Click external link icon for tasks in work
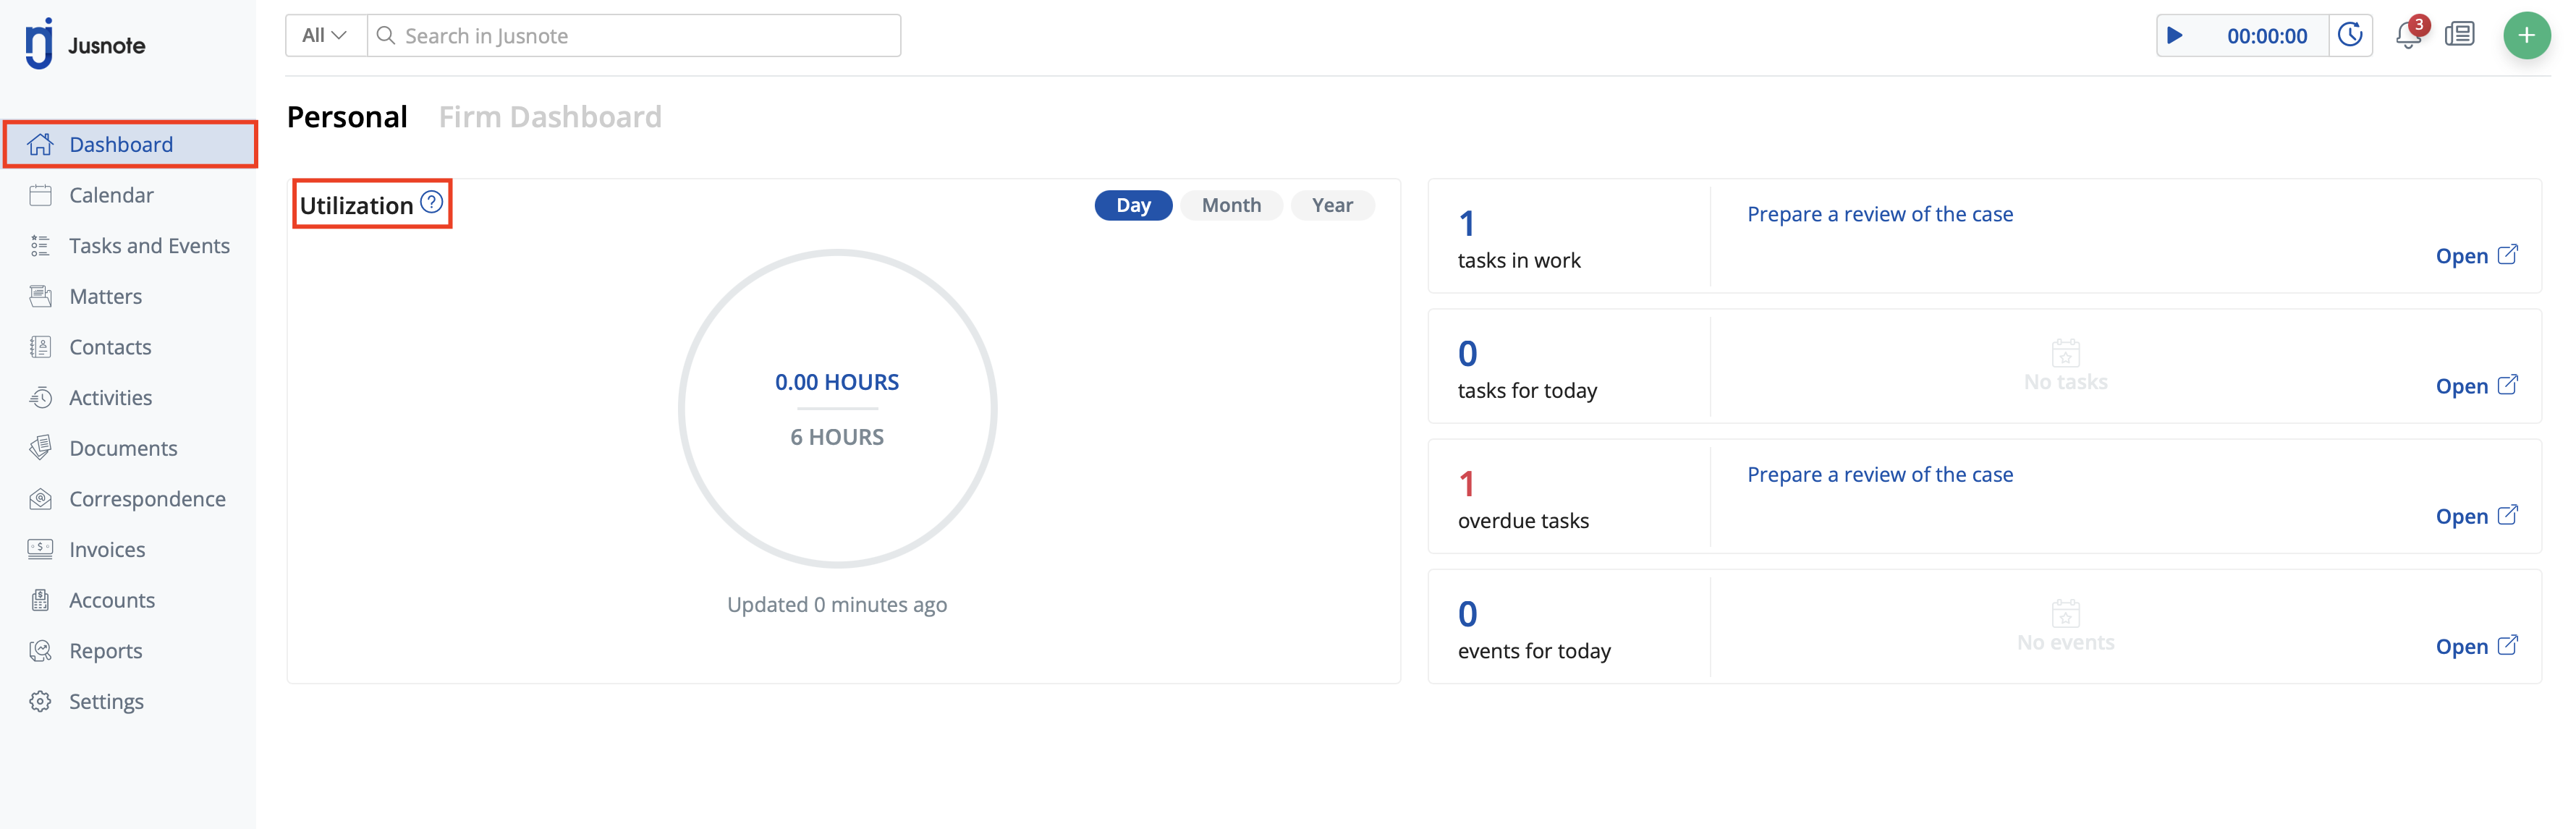Viewport: 2576px width, 829px height. (2507, 255)
